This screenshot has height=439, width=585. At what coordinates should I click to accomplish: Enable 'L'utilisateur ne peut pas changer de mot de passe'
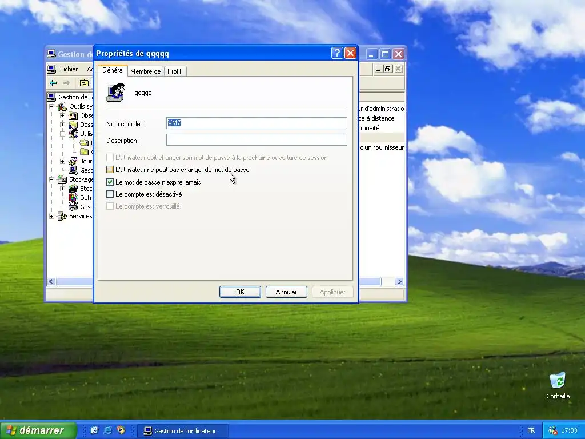coord(110,170)
